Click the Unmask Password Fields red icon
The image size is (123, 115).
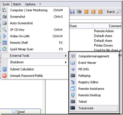pyautogui.click(x=4, y=76)
